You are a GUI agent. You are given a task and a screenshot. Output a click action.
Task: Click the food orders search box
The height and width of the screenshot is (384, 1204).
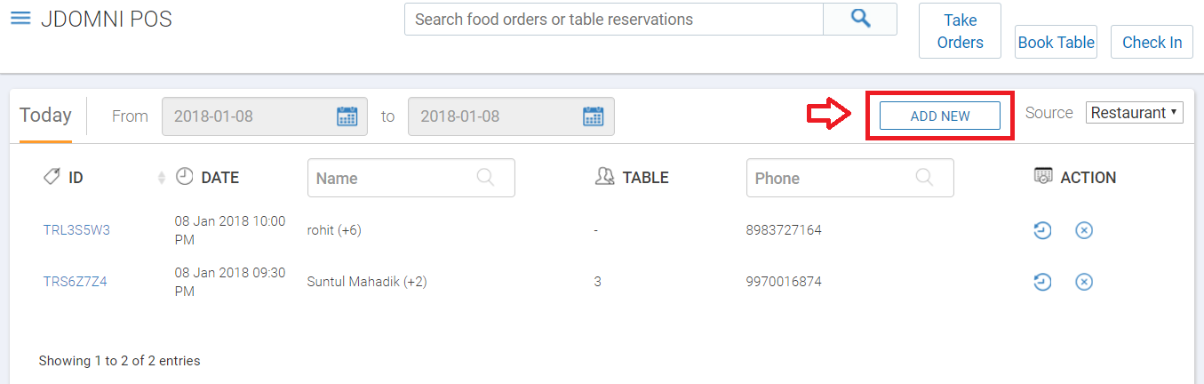pos(614,19)
